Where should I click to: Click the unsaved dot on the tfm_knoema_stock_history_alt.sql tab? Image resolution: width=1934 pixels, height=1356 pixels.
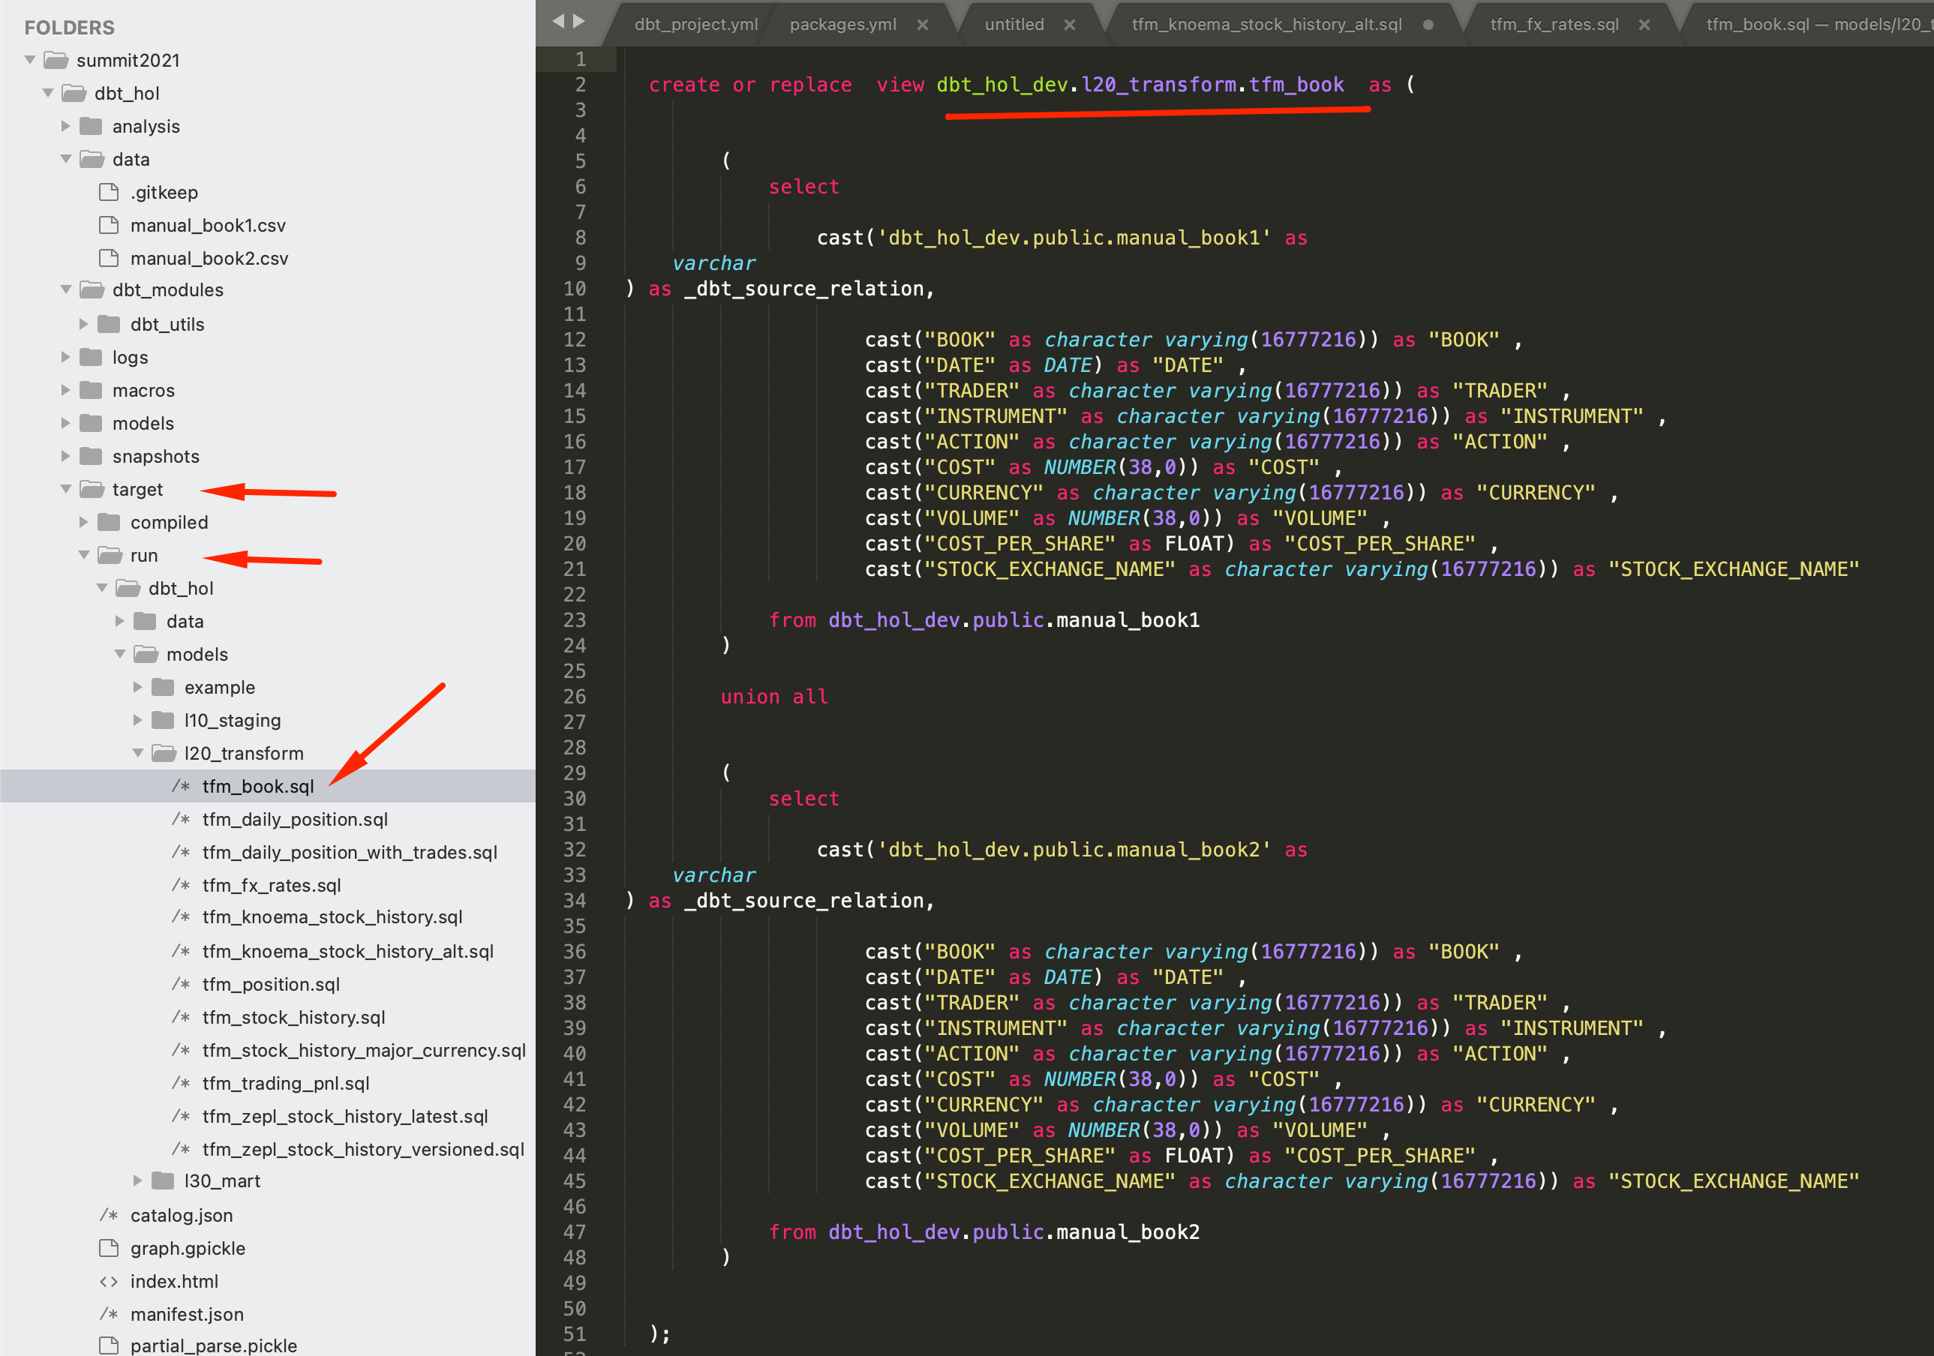point(1428,25)
